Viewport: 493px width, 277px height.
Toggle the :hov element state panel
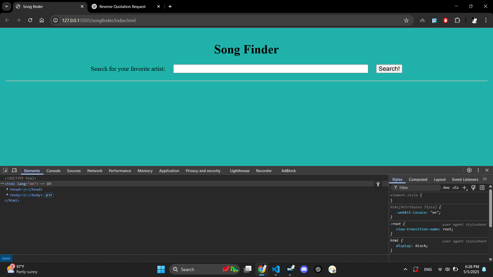(446, 188)
